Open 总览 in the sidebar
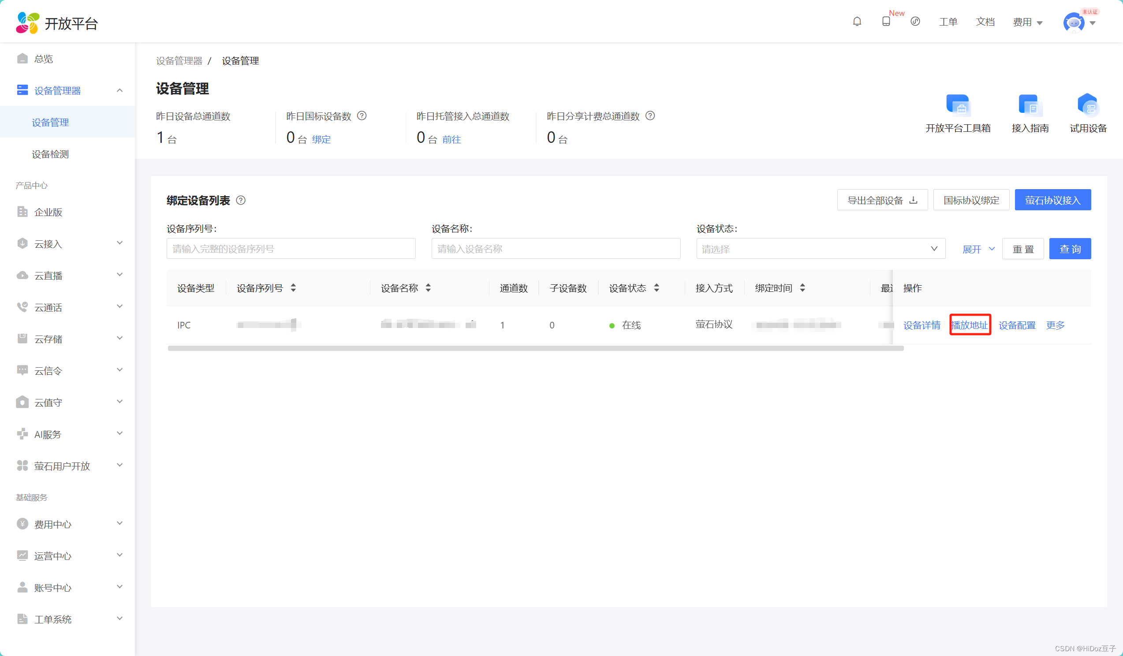 (x=44, y=59)
